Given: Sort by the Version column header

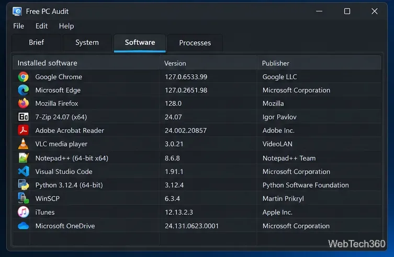Looking at the screenshot, I should tap(208, 63).
